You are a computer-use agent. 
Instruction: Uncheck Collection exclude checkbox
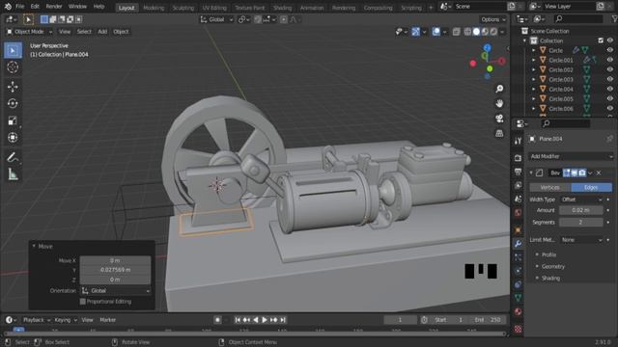[601, 40]
